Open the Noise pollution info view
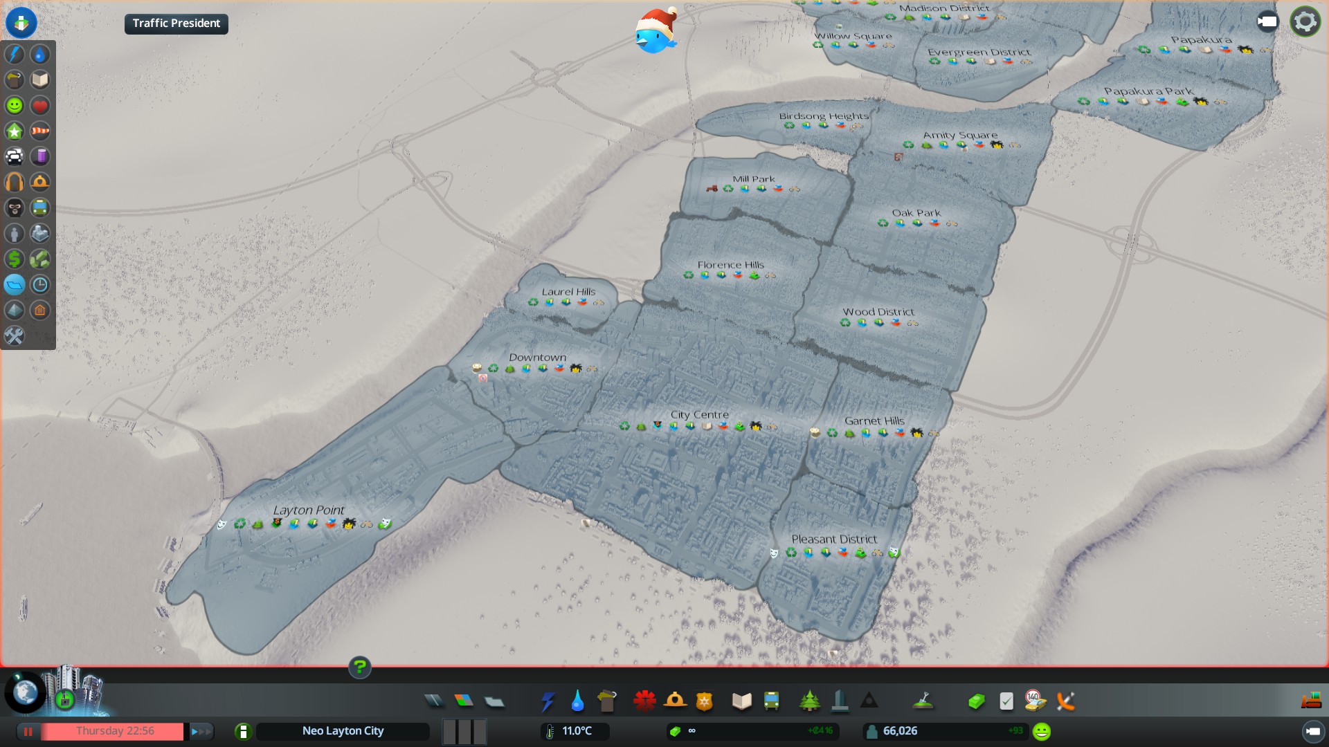This screenshot has width=1329, height=747. [15, 183]
